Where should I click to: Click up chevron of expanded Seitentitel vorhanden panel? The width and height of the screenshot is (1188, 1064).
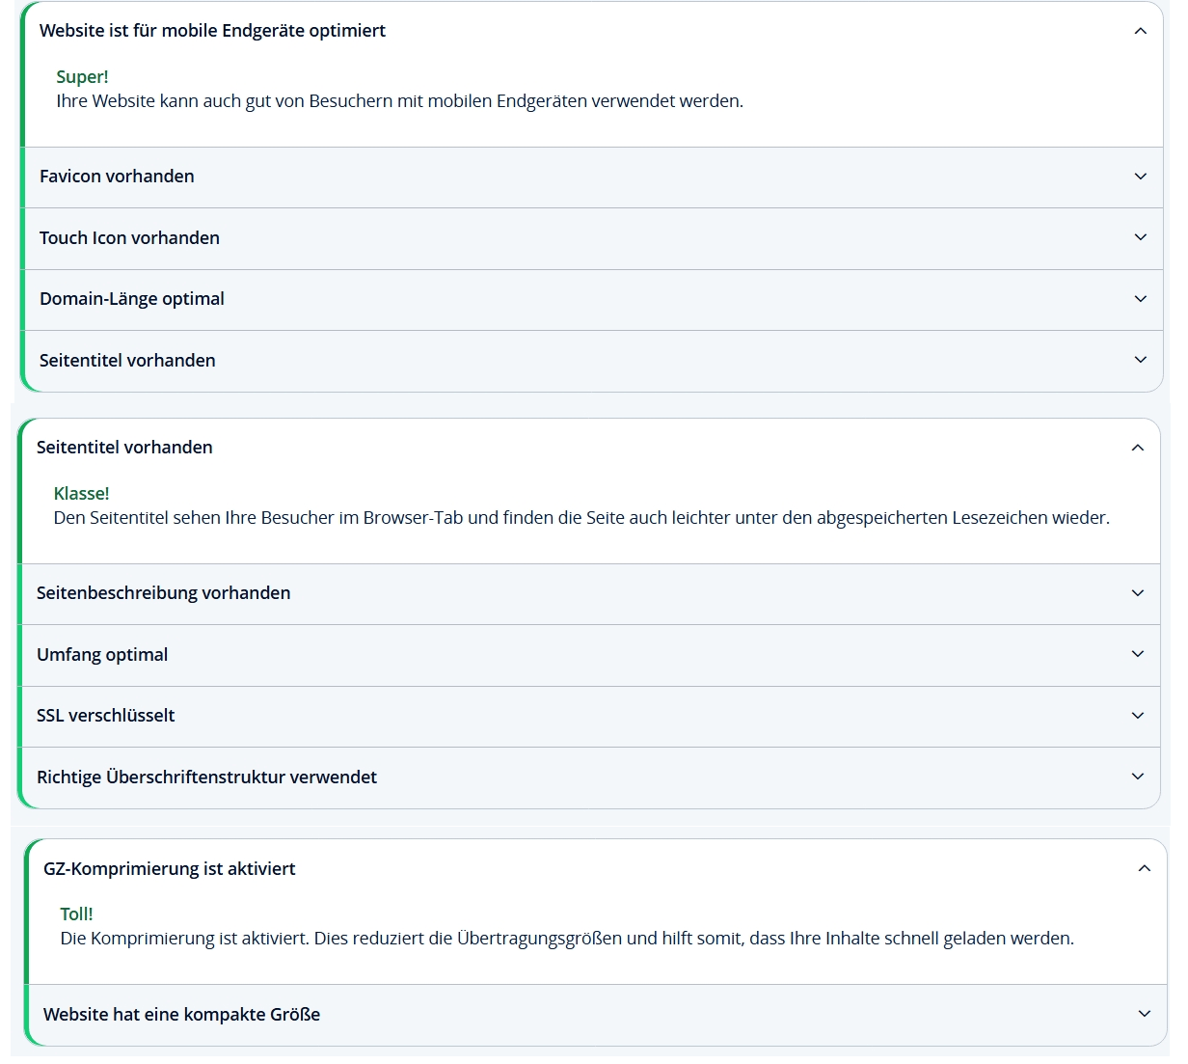point(1137,448)
